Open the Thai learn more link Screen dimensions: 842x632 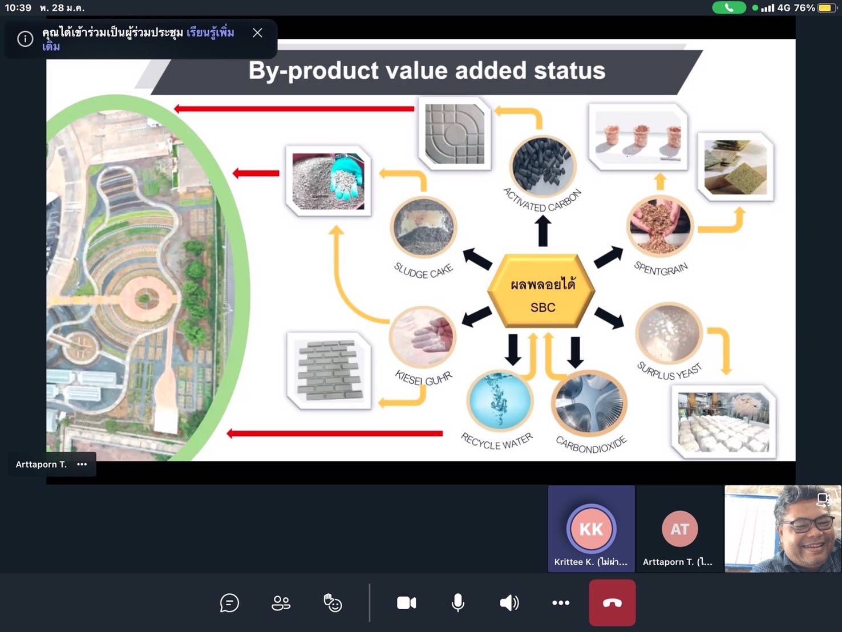pos(210,33)
